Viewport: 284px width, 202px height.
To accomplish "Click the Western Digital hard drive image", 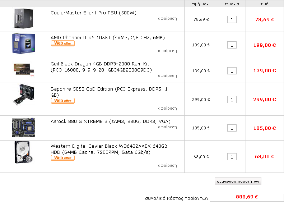I will click(x=23, y=152).
